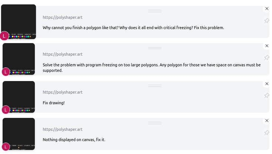
Task: Open polyshaper.art link in the first card
Action: pos(63,17)
